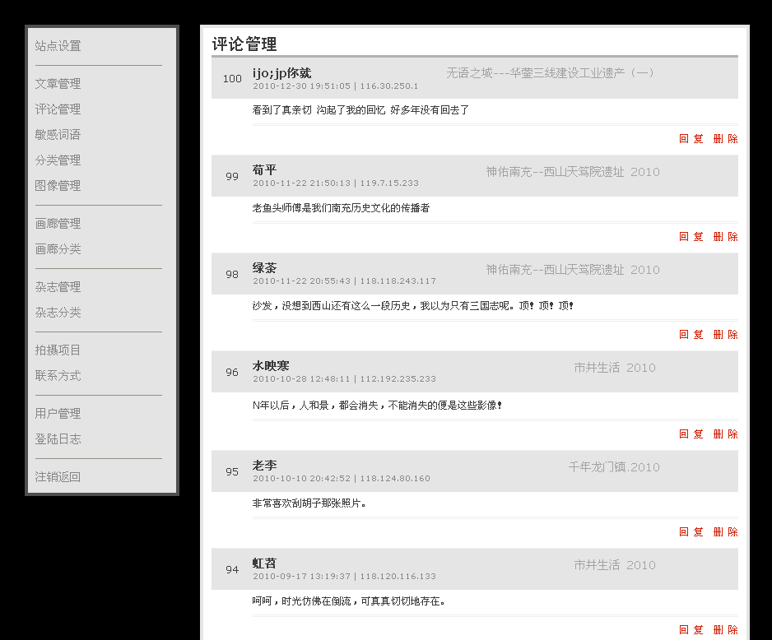Delete comment 99 by 荀平
The image size is (772, 640).
(x=725, y=237)
